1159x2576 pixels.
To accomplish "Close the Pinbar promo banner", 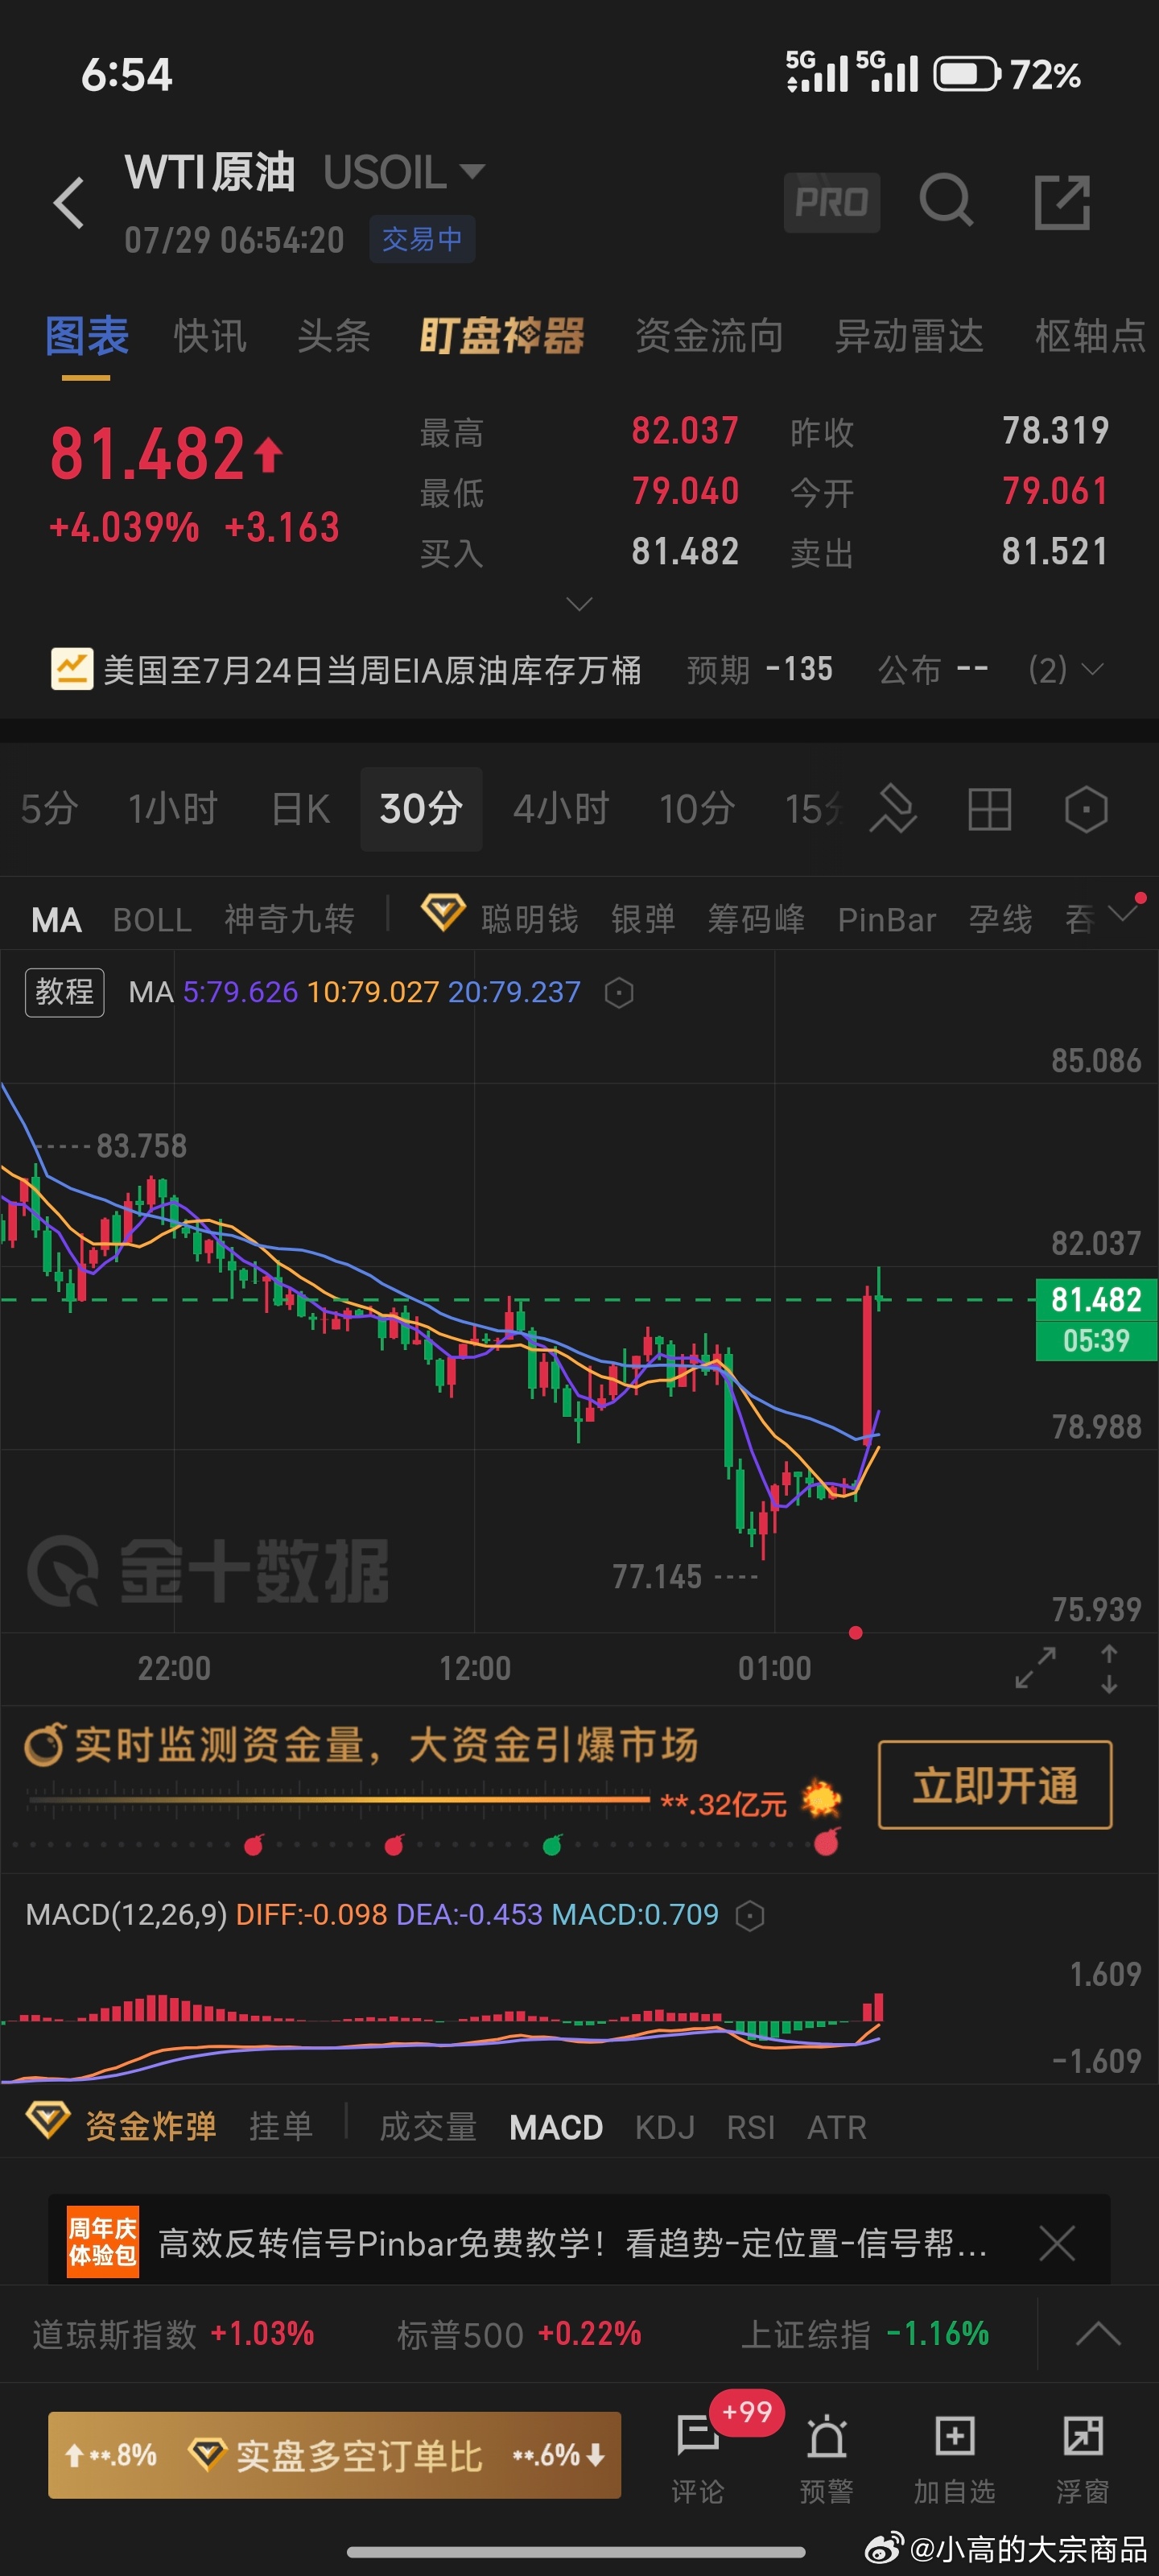I will (x=1056, y=2243).
